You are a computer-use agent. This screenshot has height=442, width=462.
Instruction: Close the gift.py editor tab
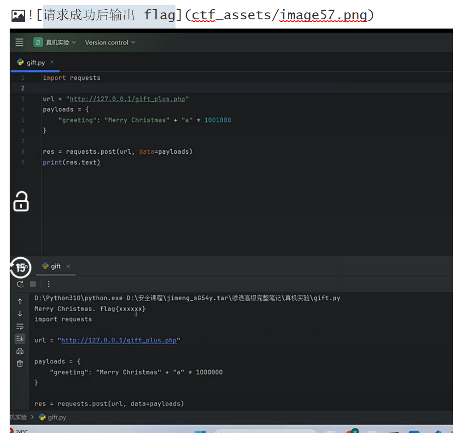pyautogui.click(x=52, y=62)
